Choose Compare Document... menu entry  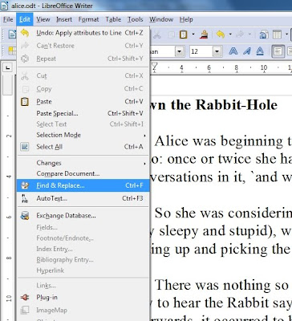(83, 173)
